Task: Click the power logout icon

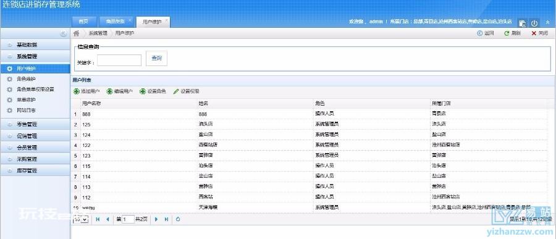Action: pos(534,23)
